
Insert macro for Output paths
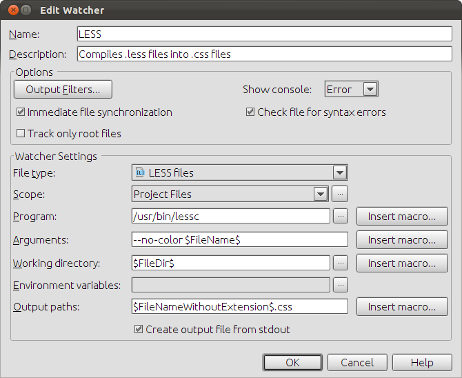coord(402,307)
